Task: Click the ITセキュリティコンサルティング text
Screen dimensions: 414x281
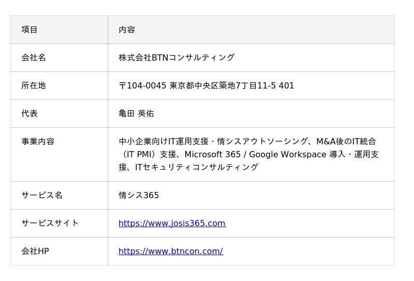Action: tap(197, 168)
